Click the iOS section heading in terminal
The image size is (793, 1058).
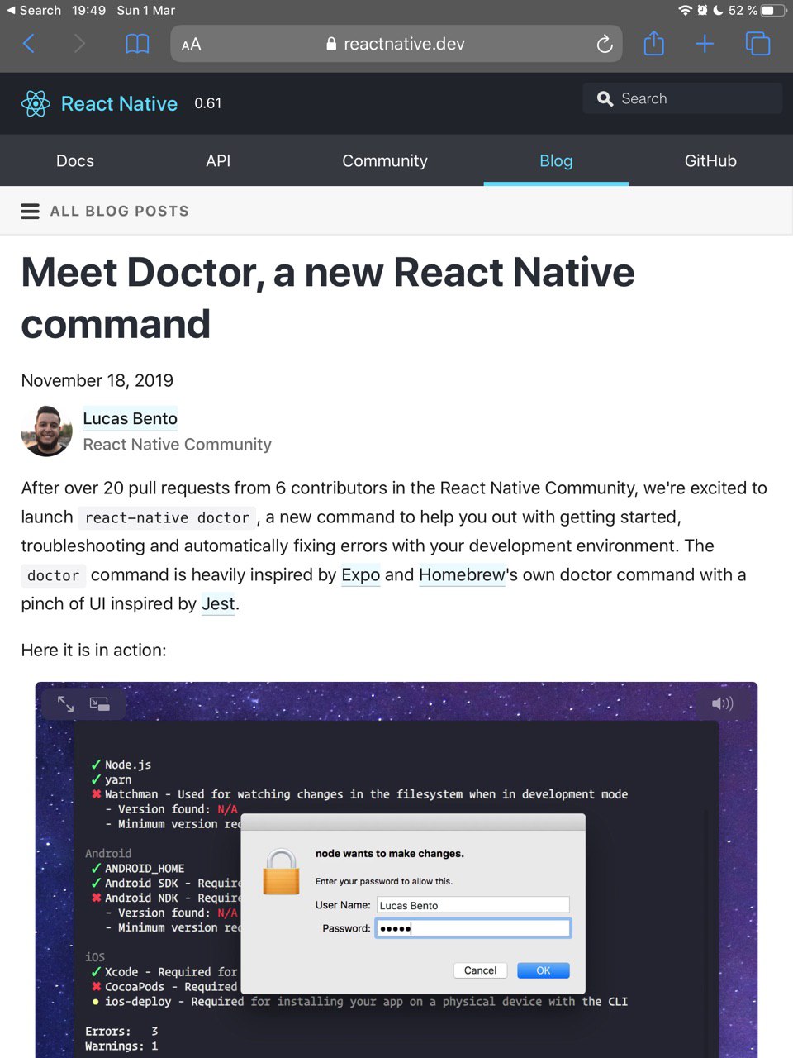(x=95, y=956)
